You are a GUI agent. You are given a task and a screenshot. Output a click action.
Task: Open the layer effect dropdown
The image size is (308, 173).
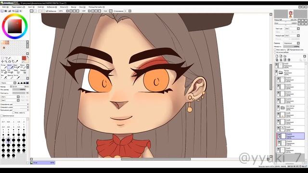(298, 36)
